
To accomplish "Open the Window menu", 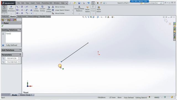I will 56,3.
